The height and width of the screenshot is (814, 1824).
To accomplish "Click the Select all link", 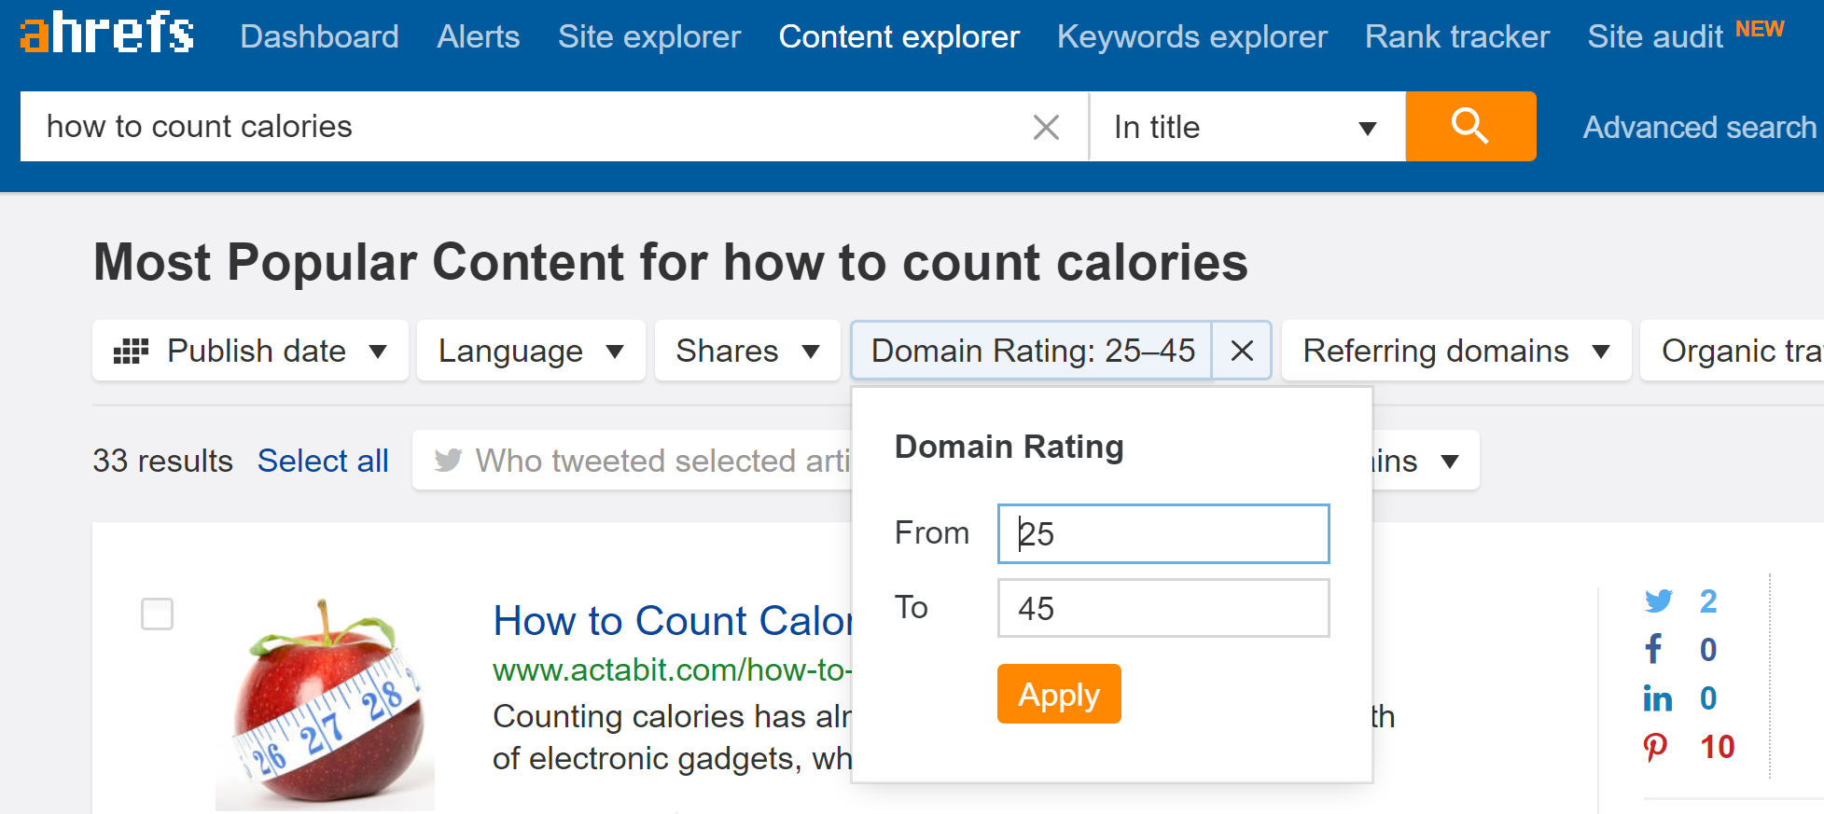I will click(323, 461).
